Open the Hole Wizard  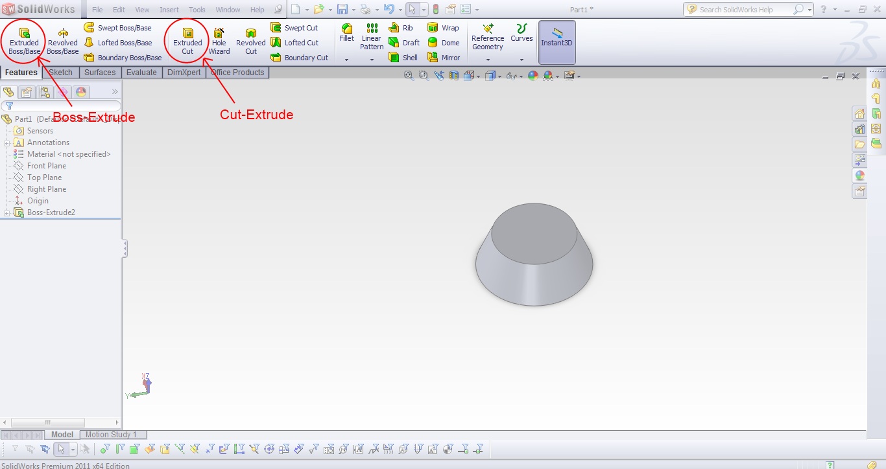[x=219, y=40]
